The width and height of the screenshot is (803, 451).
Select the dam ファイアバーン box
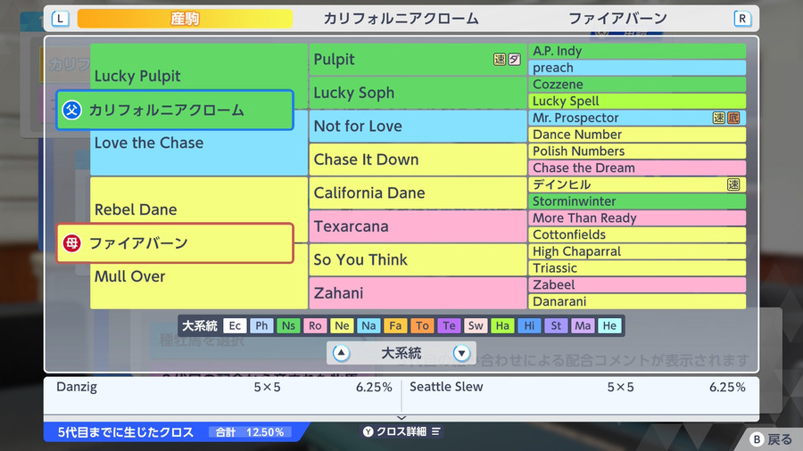tap(175, 243)
